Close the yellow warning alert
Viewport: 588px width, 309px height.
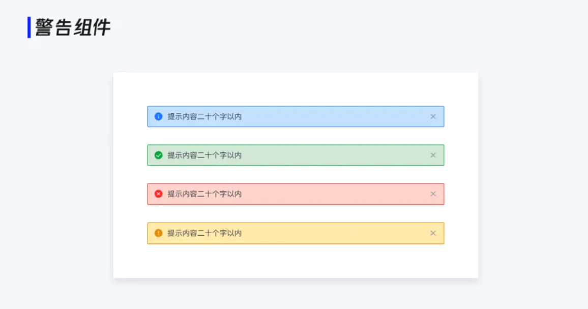(x=433, y=233)
